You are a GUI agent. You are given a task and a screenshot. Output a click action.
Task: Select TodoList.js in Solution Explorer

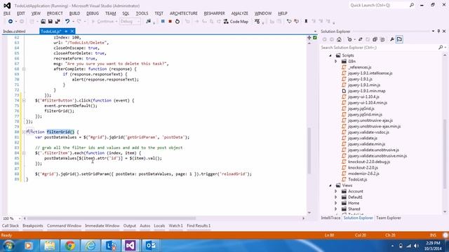pos(357,179)
